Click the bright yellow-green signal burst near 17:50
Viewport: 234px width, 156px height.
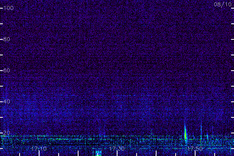point(185,134)
